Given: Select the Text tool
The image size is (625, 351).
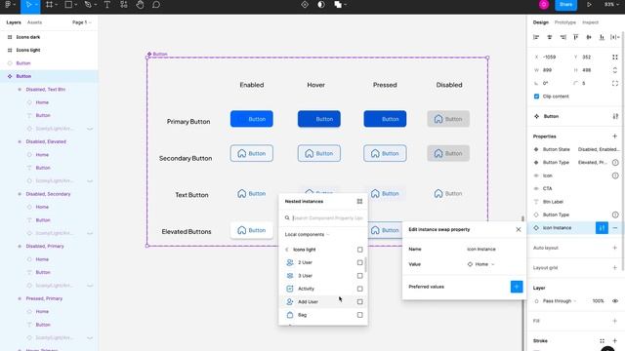Looking at the screenshot, I should tap(106, 5).
